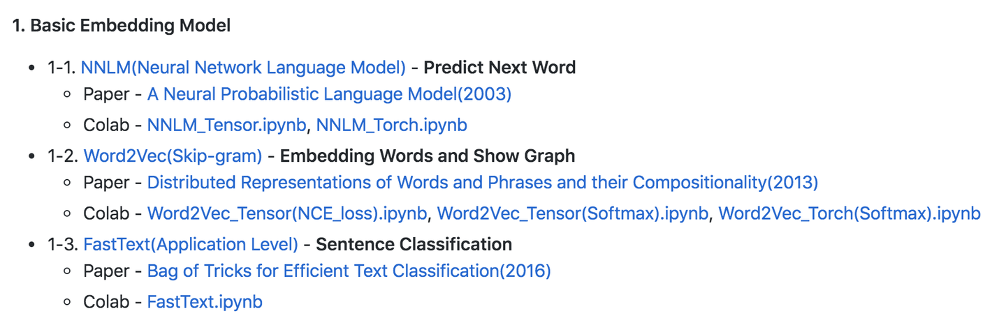This screenshot has width=1006, height=325.
Task: Click the "Colab" label under Word2Vec
Action: click(x=107, y=213)
